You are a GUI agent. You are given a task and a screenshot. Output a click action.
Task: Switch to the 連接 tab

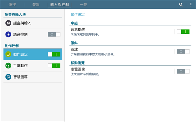12,5
